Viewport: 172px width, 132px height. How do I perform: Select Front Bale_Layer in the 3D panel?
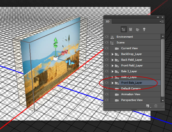(x=135, y=83)
